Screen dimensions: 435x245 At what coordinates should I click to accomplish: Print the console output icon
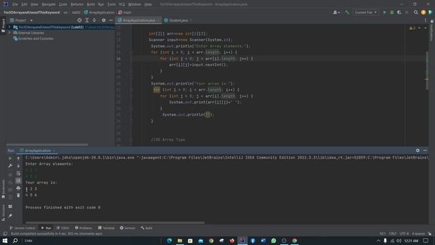pos(18,189)
